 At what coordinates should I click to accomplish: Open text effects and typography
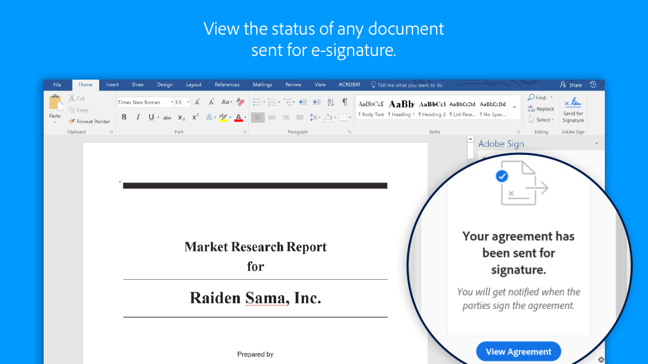pyautogui.click(x=209, y=117)
